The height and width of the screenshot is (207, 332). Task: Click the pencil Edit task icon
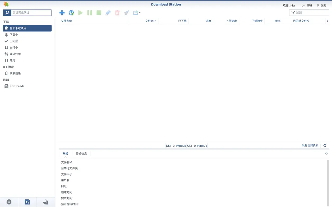pyautogui.click(x=108, y=12)
